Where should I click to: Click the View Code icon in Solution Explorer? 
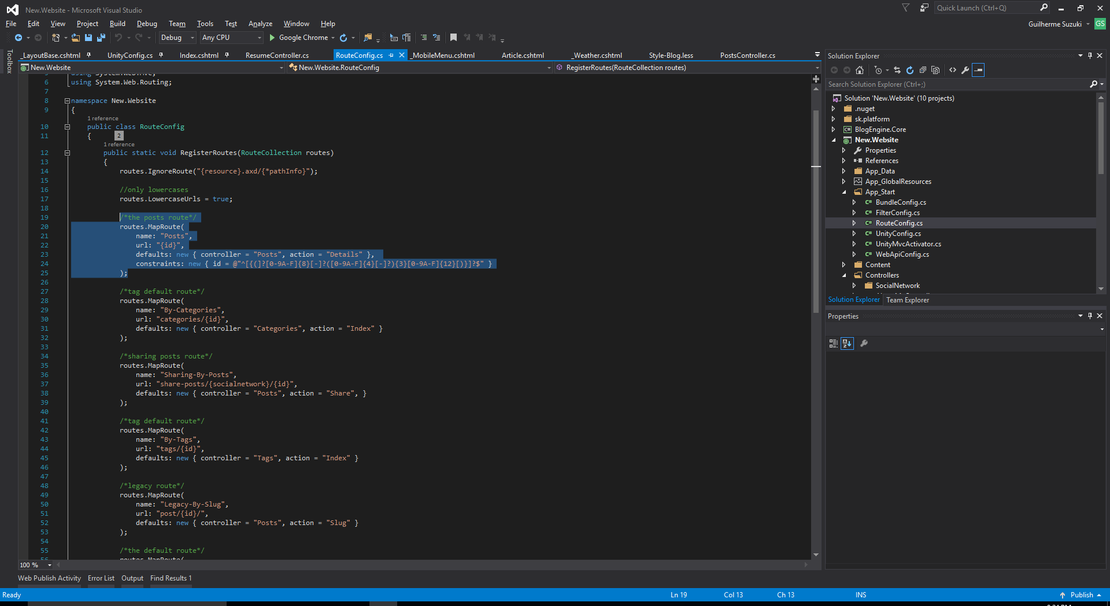point(953,70)
